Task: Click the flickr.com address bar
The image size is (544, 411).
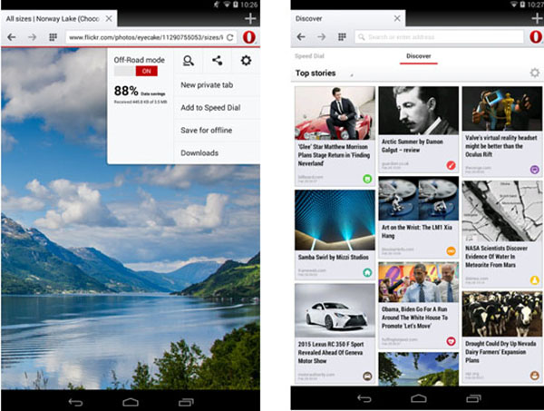Action: coord(145,37)
